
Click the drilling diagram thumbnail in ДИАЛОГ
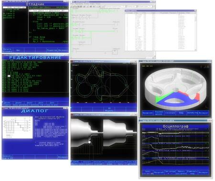pos(18,128)
